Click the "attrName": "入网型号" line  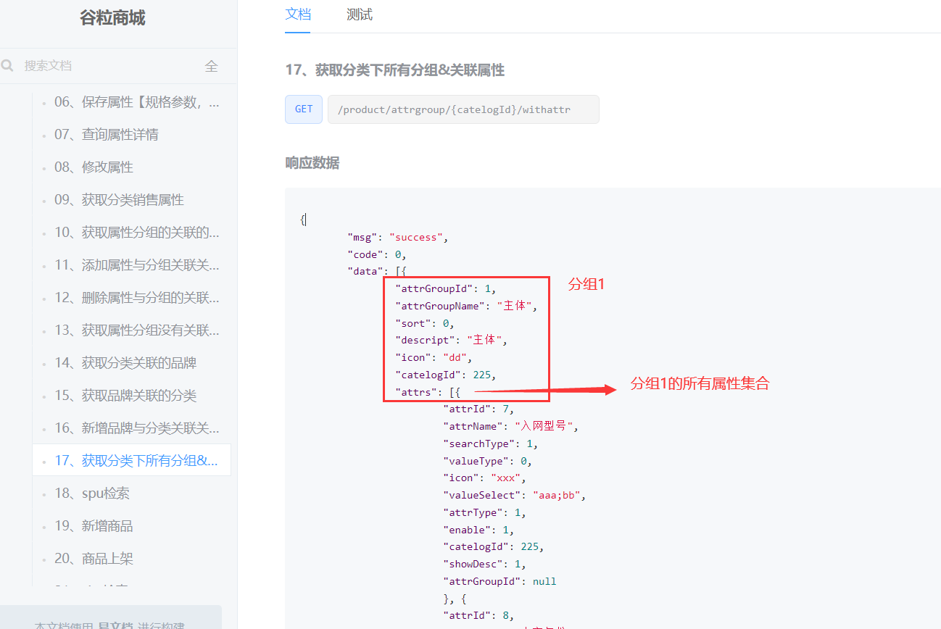(x=511, y=426)
